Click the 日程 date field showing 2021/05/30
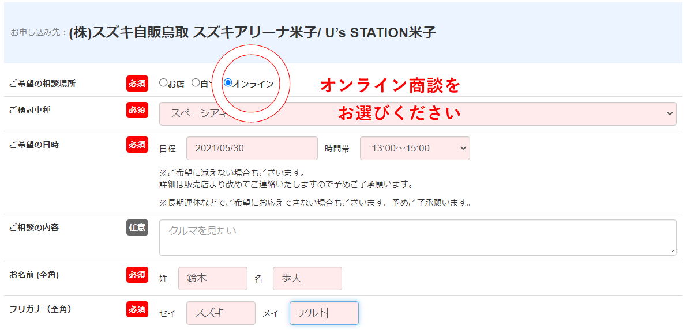Image resolution: width=698 pixels, height=330 pixels. [x=252, y=148]
